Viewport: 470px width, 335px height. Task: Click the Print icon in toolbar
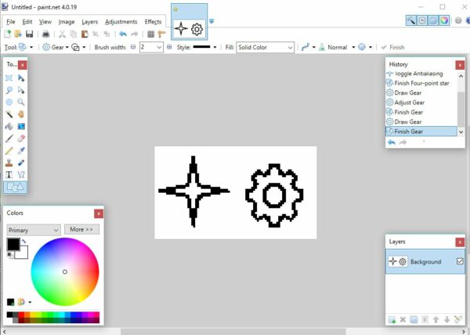(45, 35)
